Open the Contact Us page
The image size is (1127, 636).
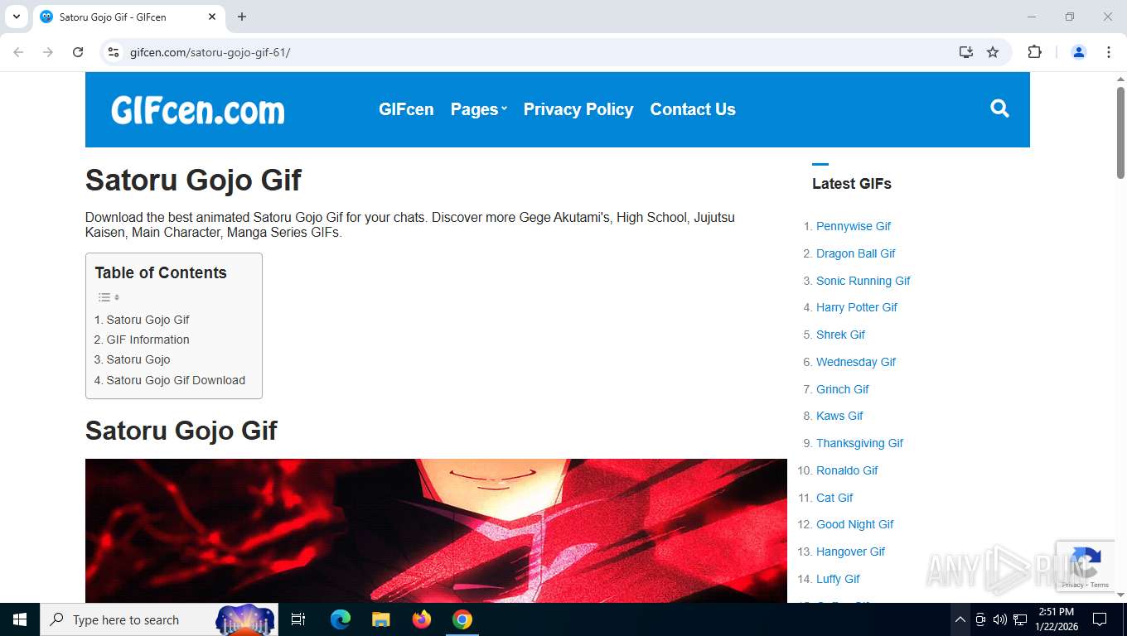693,109
